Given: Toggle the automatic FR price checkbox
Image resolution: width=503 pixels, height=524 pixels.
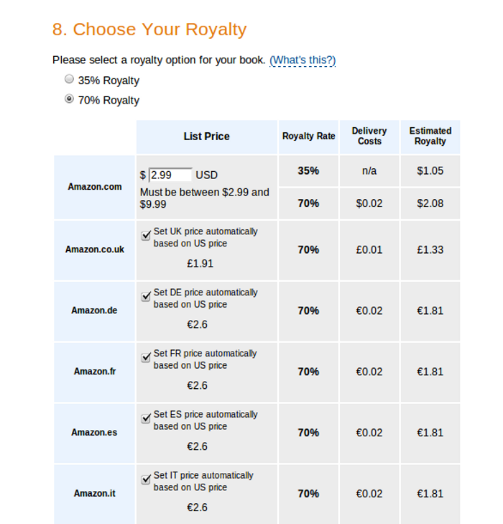Looking at the screenshot, I should (146, 358).
